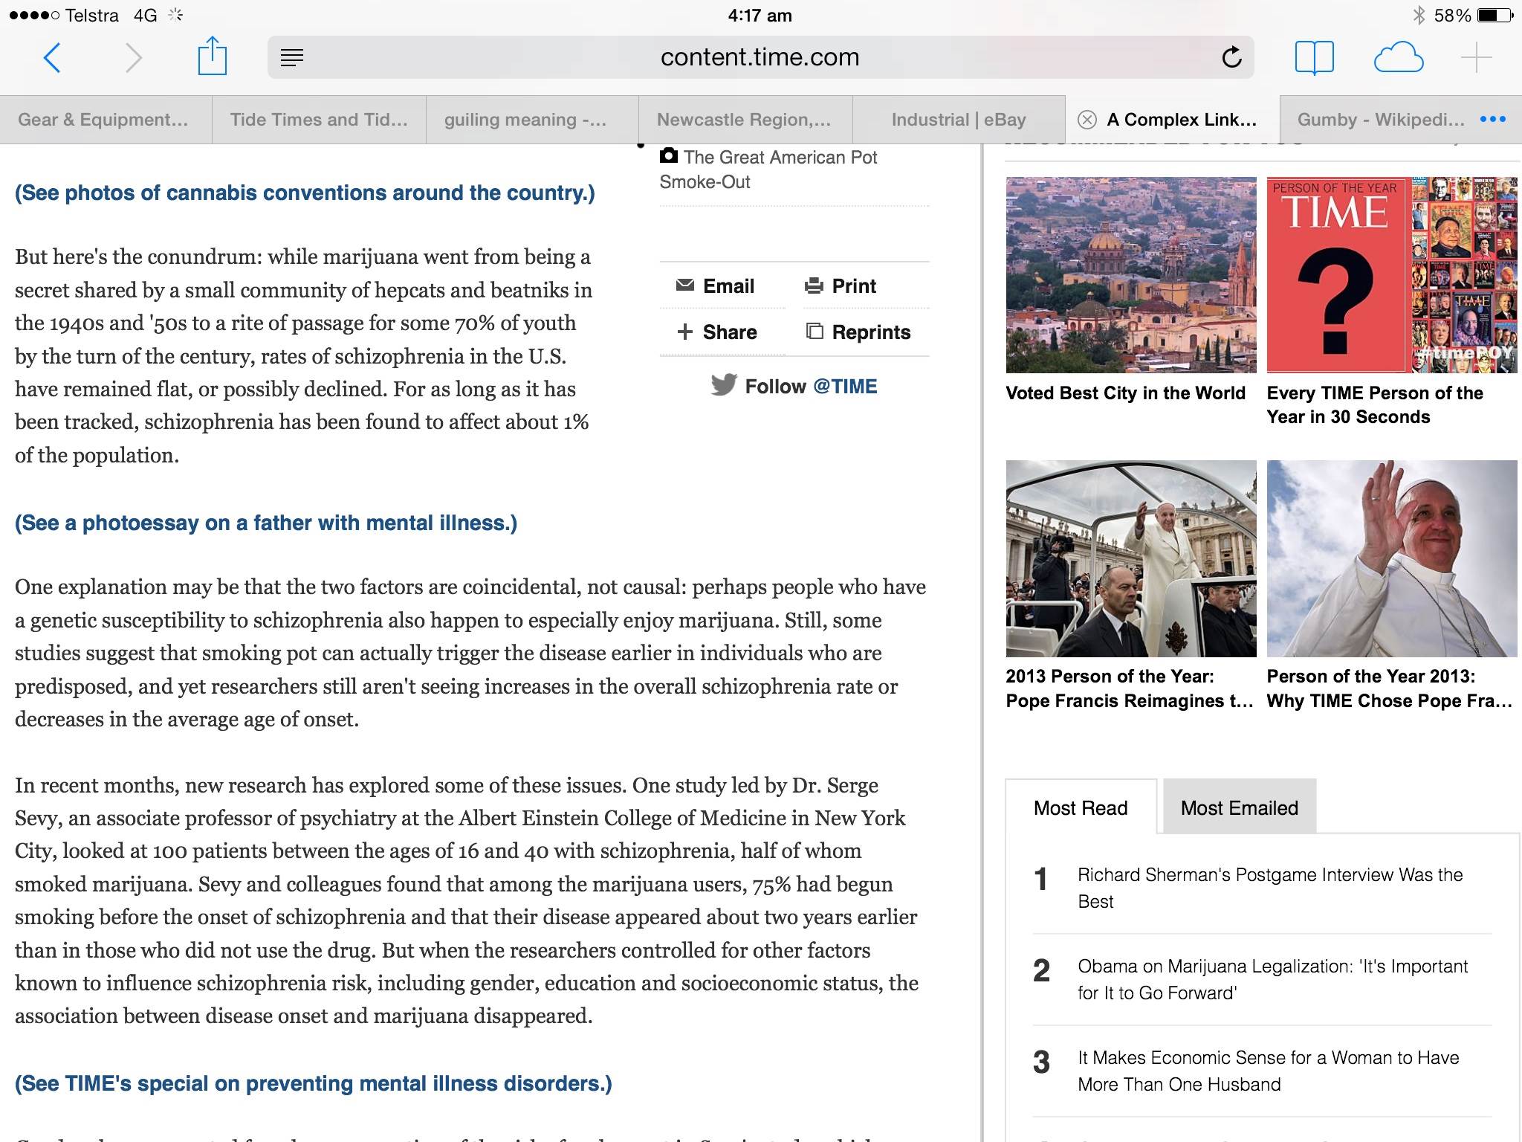Expand the Share options
1522x1142 pixels.
pyautogui.click(x=717, y=332)
